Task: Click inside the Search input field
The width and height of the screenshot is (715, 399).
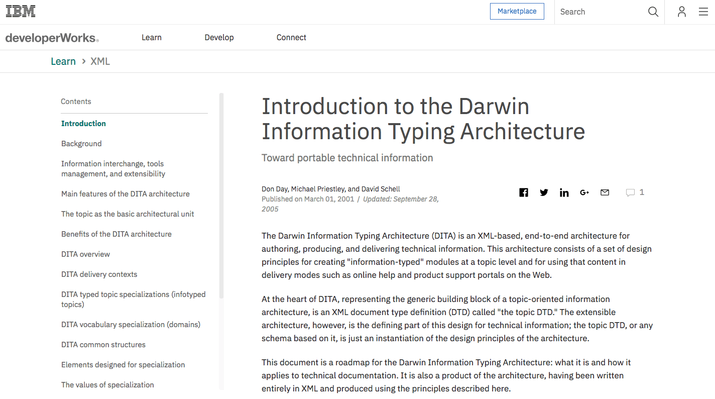Action: pos(598,12)
